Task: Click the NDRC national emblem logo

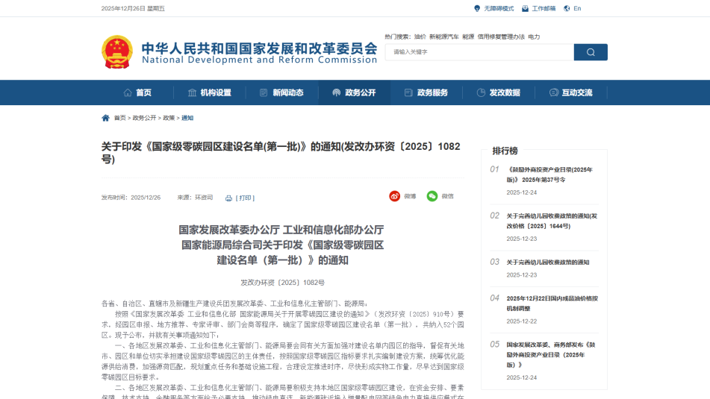Action: (x=117, y=51)
